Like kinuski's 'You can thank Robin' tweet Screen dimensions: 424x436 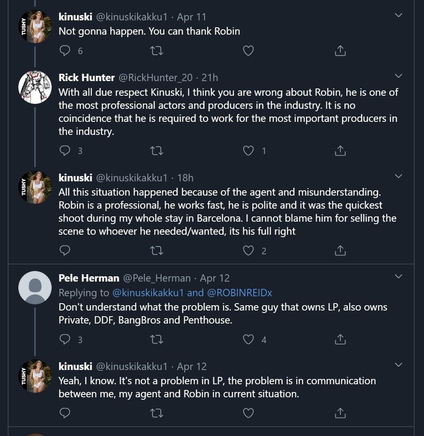click(x=248, y=51)
